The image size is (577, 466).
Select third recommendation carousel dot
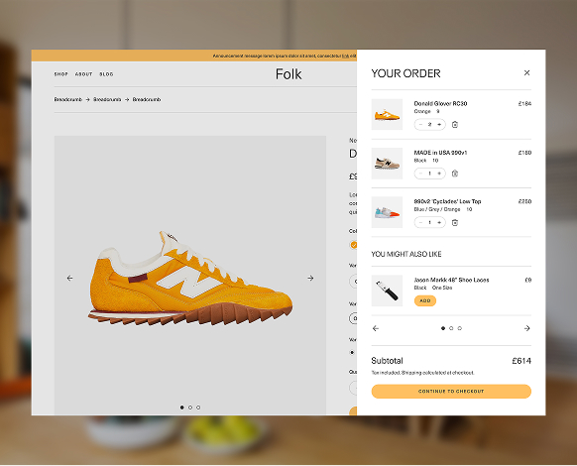point(460,328)
